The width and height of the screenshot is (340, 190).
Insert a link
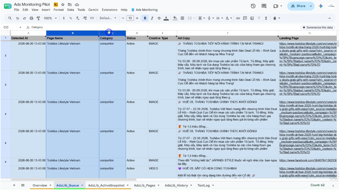[238, 19]
